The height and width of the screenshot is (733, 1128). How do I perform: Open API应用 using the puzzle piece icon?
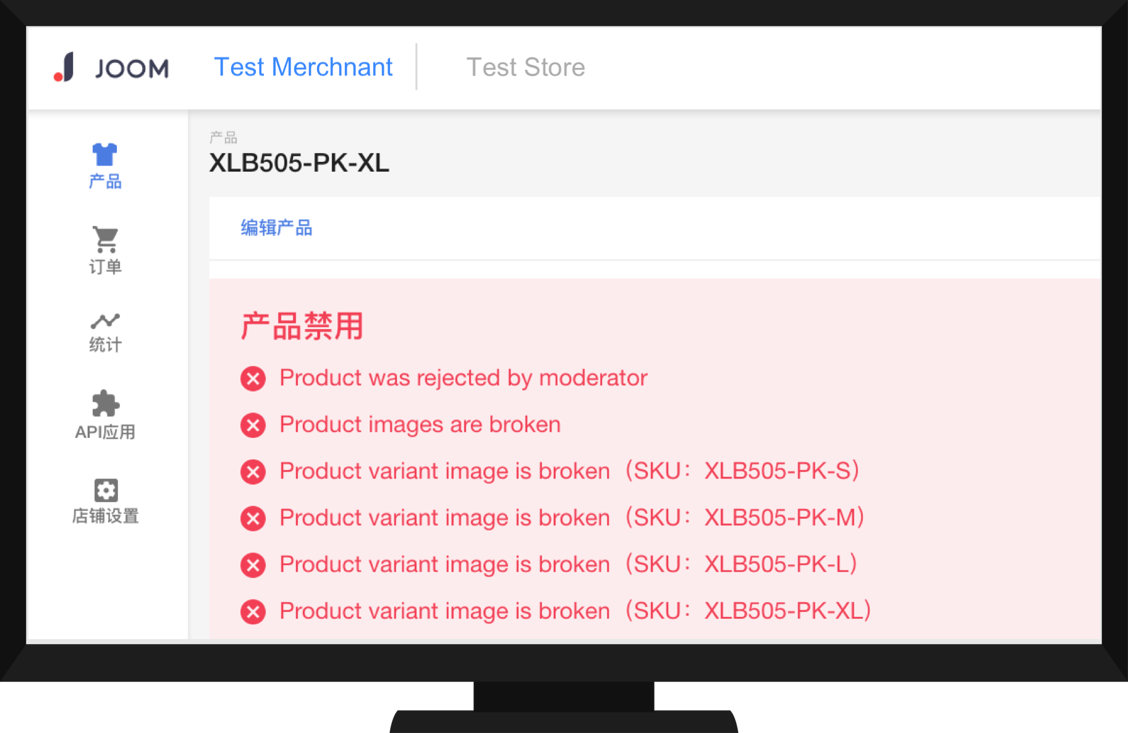tap(104, 404)
